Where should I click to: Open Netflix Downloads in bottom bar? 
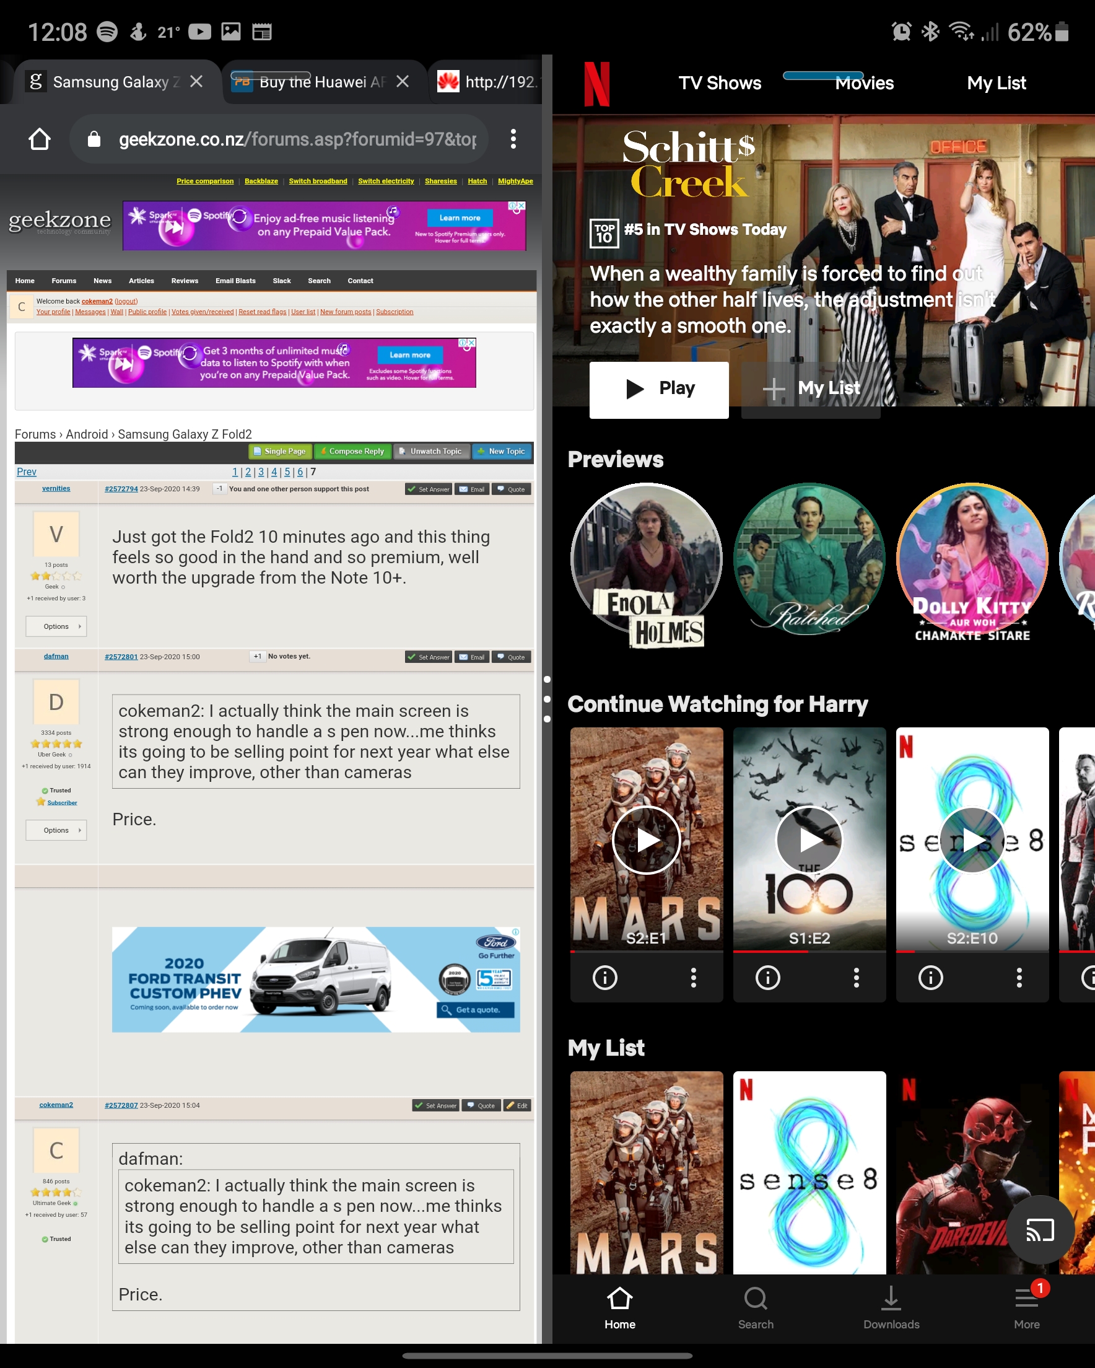point(891,1308)
